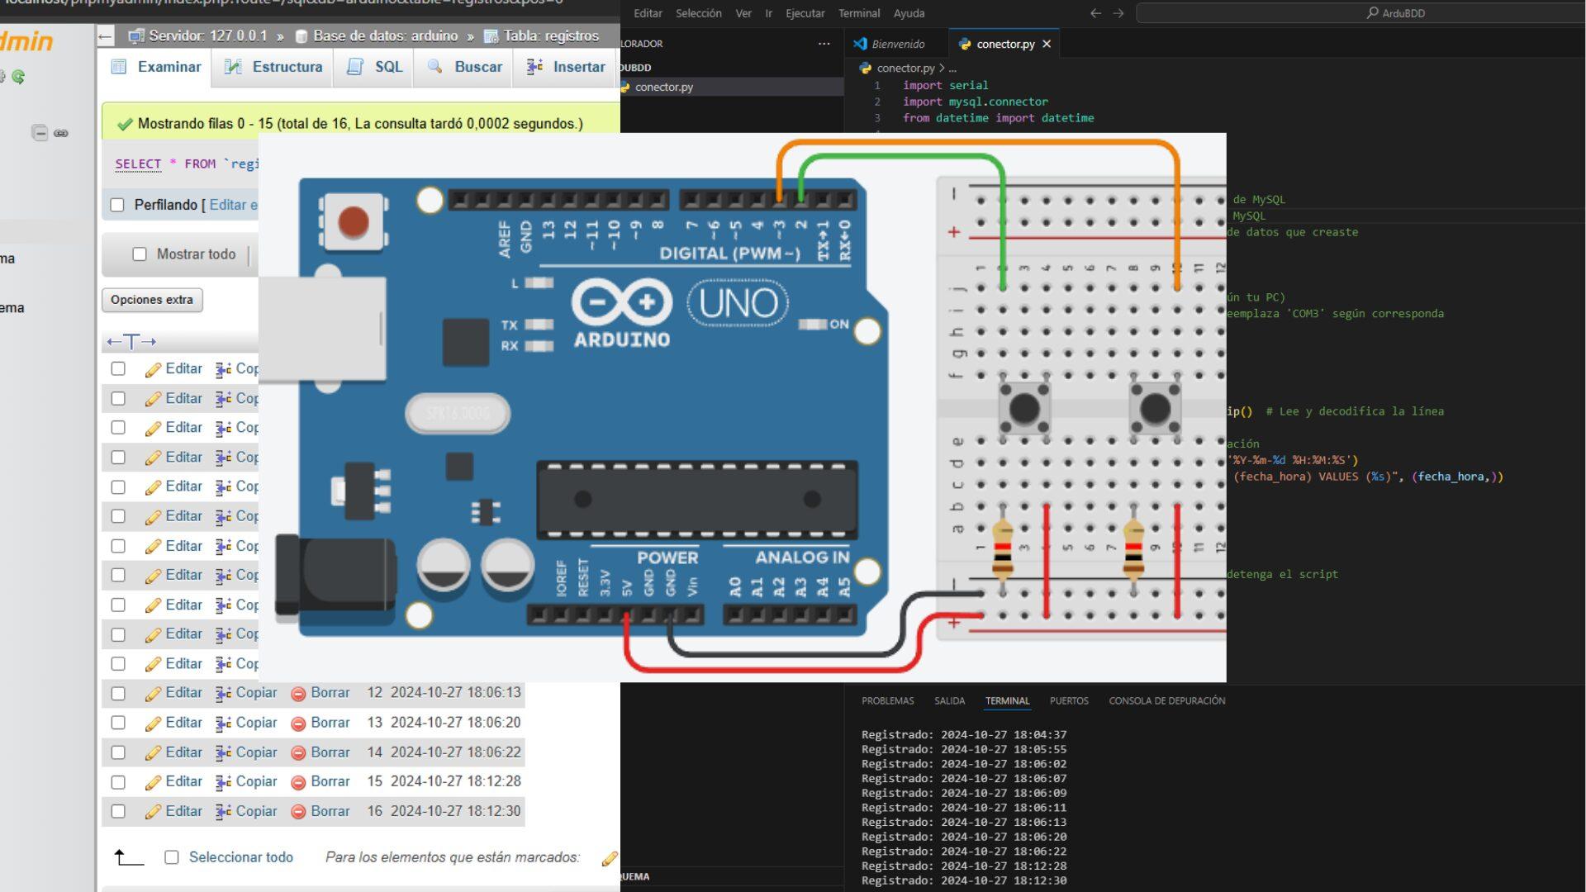This screenshot has height=892, width=1586.
Task: Click the red Borrar icon on row 15
Action: coord(298,781)
